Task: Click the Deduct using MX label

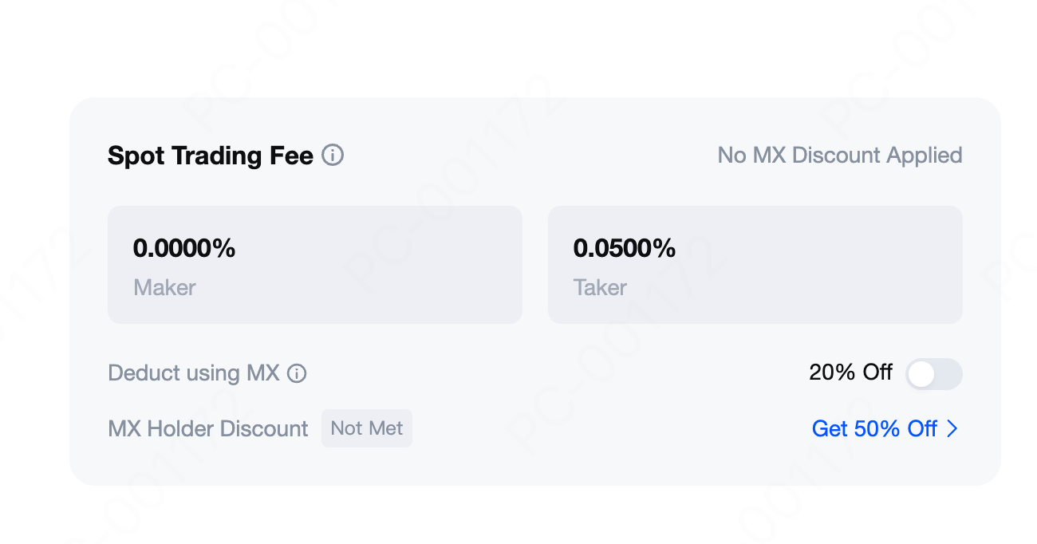Action: point(193,373)
